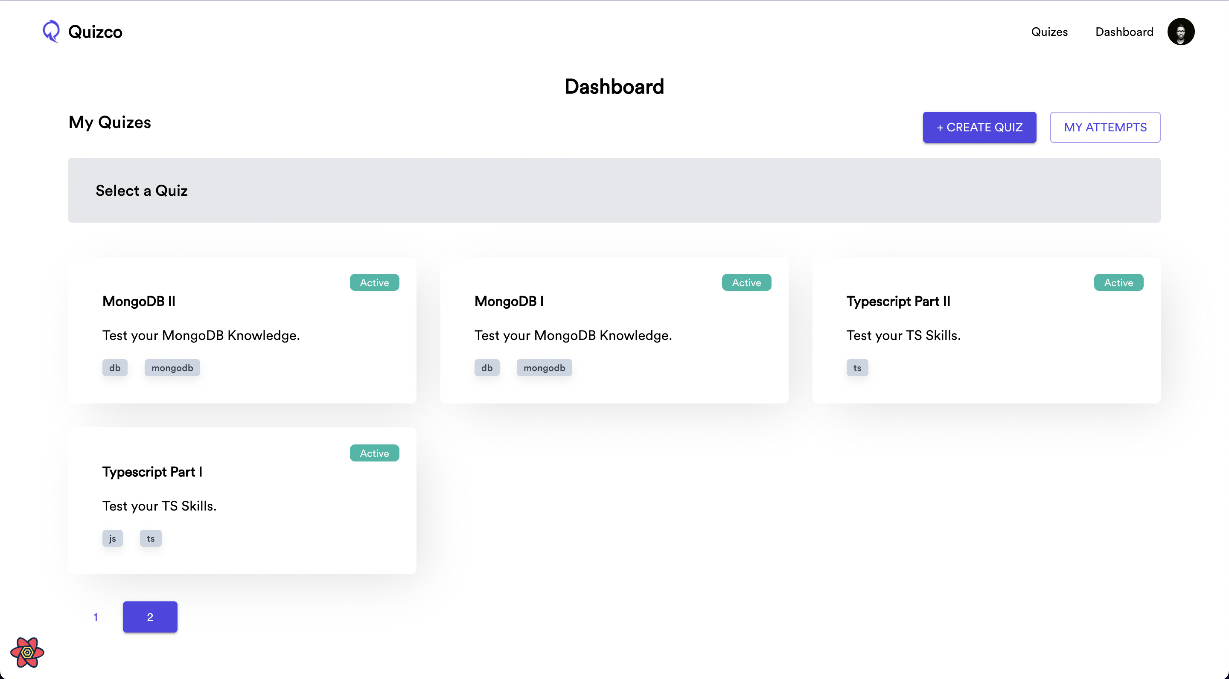Select the Typescript Part II quiz card
Image resolution: width=1229 pixels, height=679 pixels.
(986, 330)
